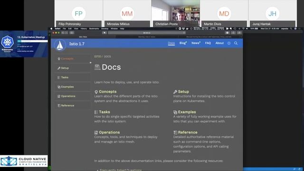Viewport: 304px width, 171px height.
Task: Click the 13. Kubernetes Meetup banner
Action: (24, 44)
